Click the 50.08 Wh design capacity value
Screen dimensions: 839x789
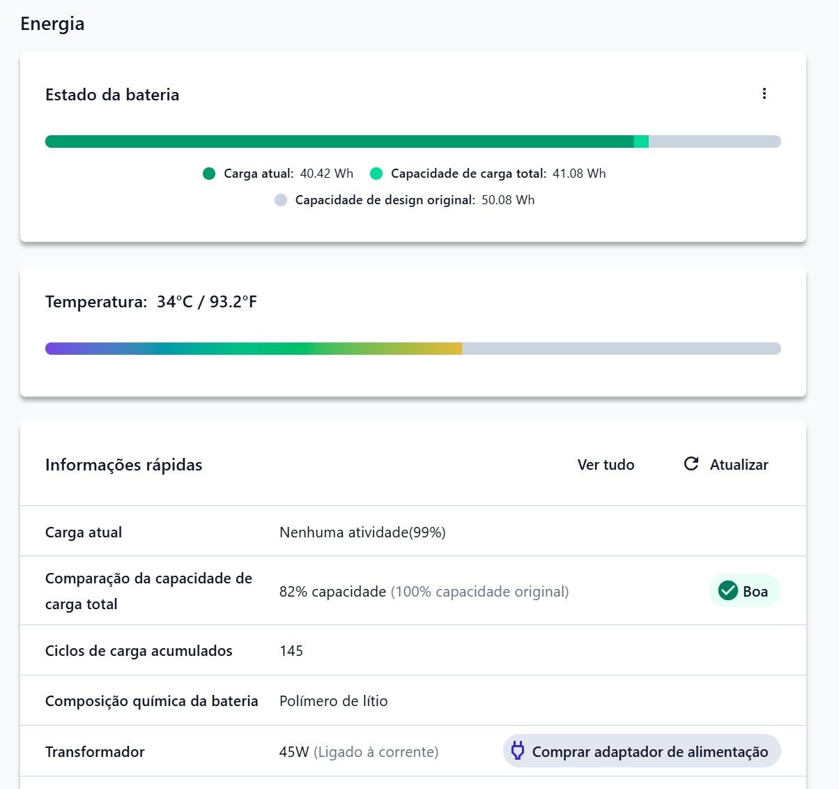pyautogui.click(x=508, y=200)
